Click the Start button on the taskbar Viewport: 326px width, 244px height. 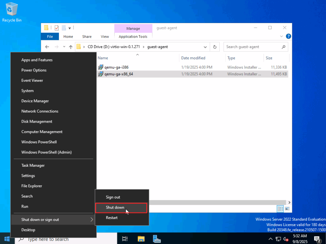pos(6,239)
